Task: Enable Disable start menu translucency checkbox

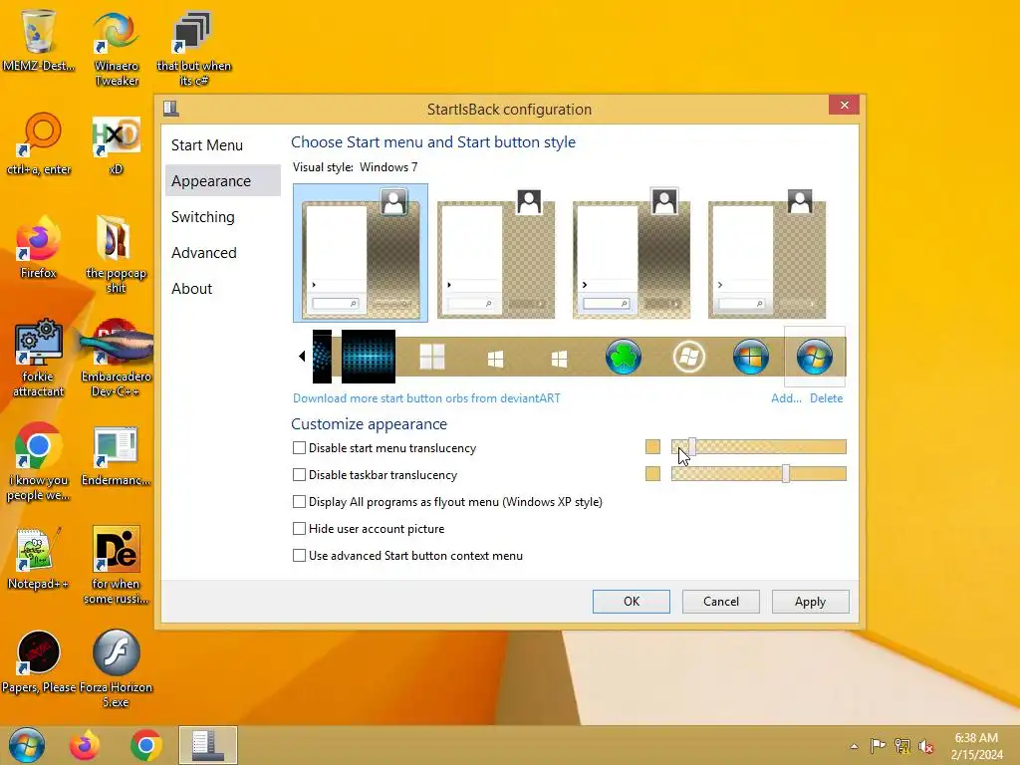Action: [299, 447]
